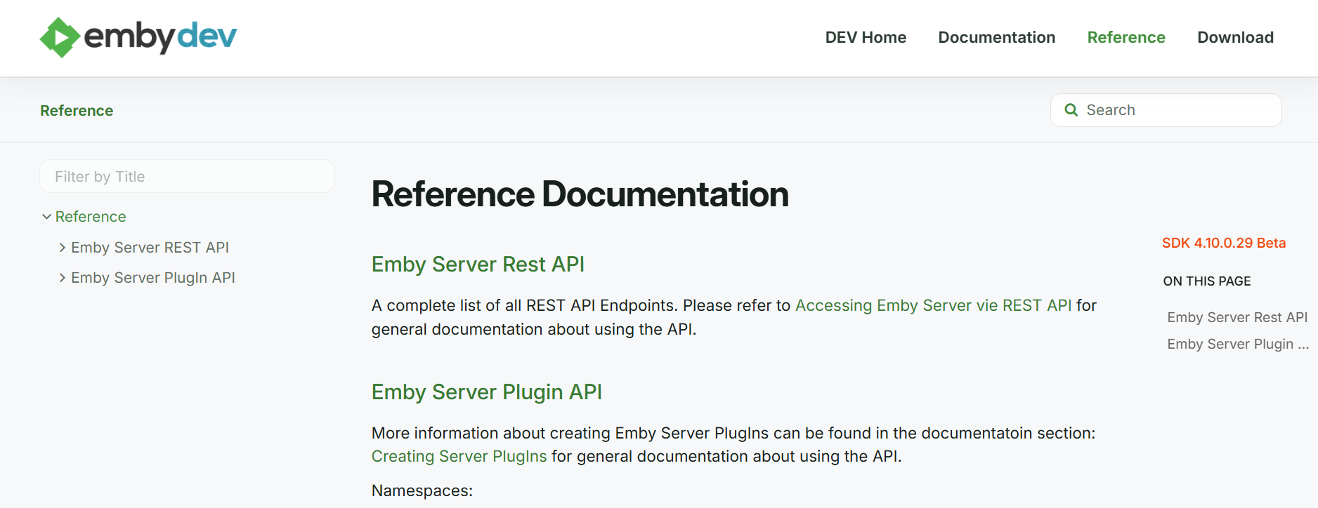Screen dimensions: 1318x508
Task: Select Reference in the sidebar tree
Action: point(91,217)
